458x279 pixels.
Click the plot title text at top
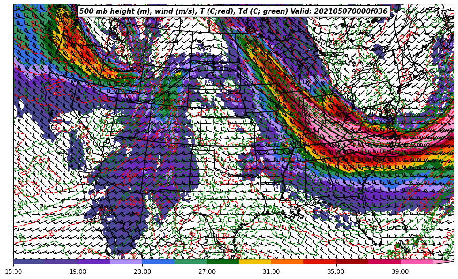click(233, 11)
